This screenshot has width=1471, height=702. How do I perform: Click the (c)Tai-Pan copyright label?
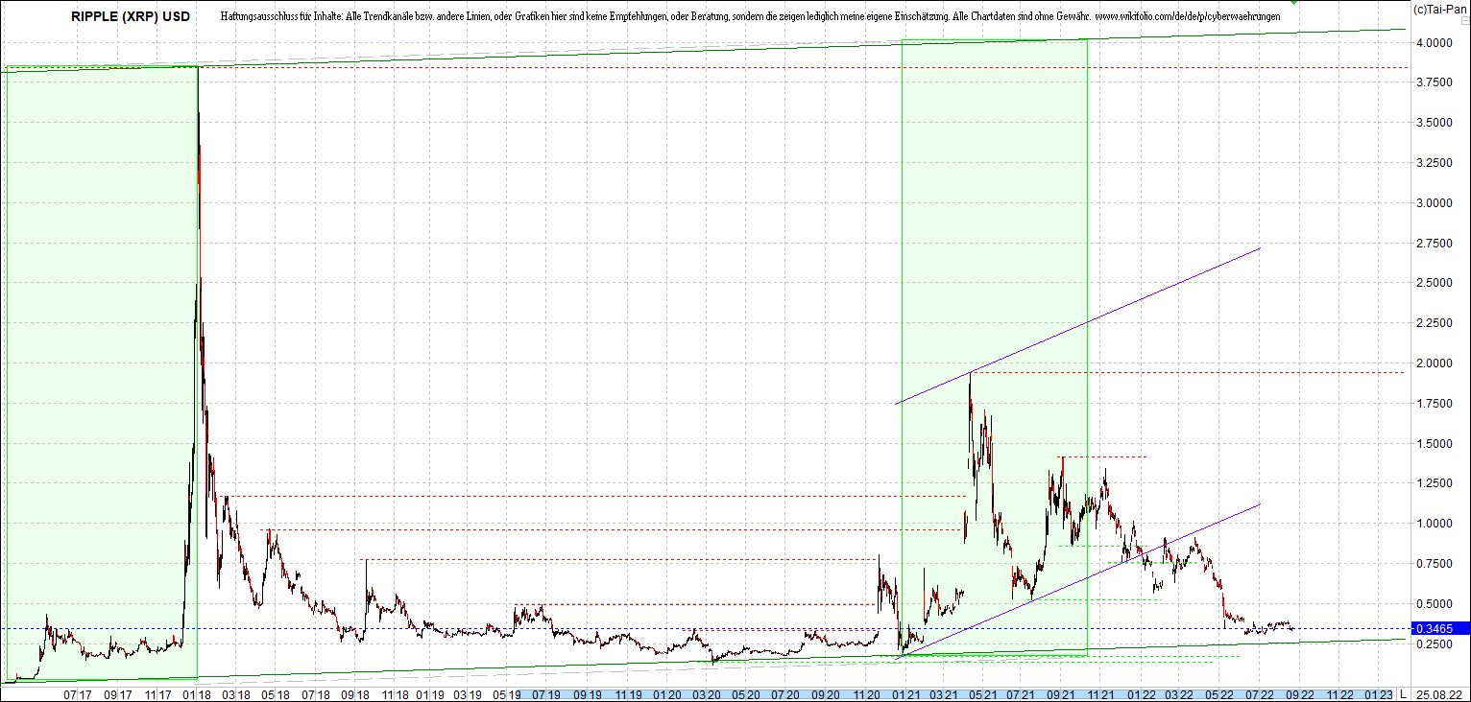[1439, 9]
